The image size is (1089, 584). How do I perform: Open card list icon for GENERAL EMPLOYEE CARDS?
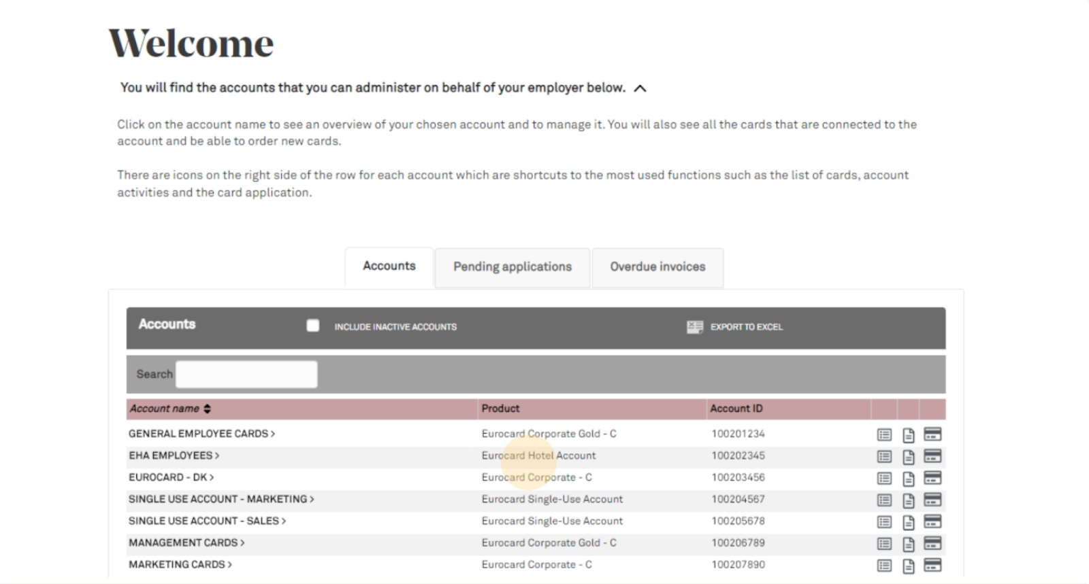click(884, 434)
